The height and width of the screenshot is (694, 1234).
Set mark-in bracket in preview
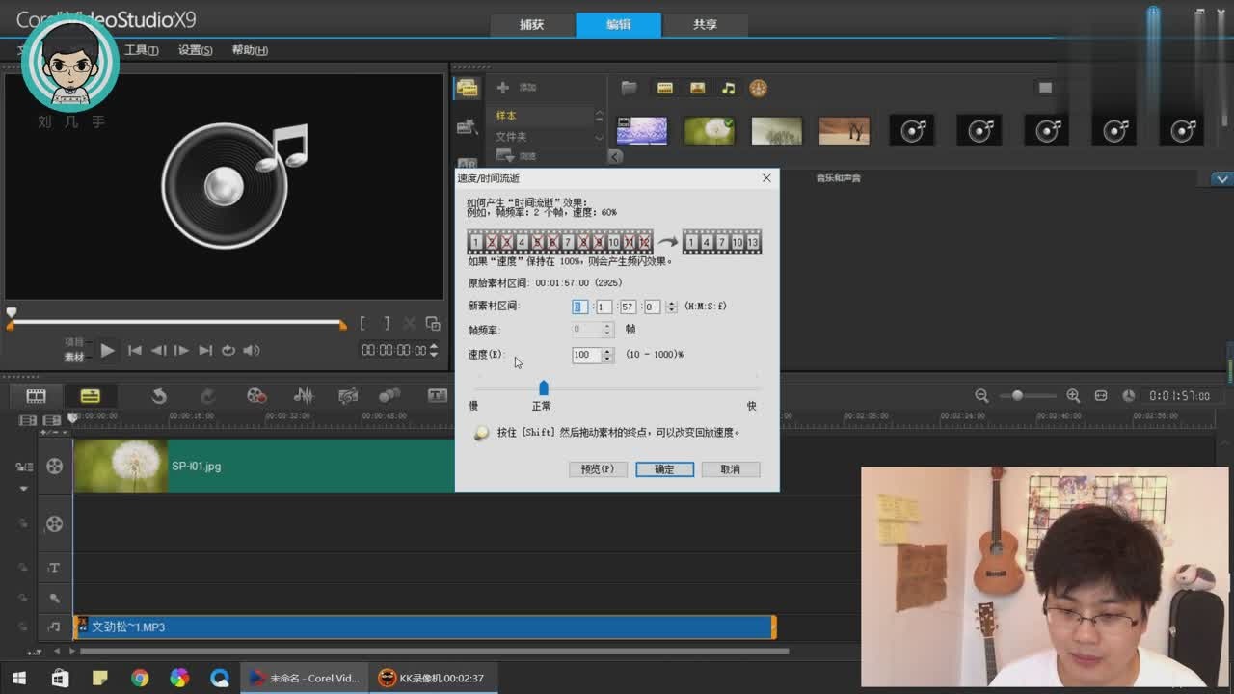[x=362, y=324]
